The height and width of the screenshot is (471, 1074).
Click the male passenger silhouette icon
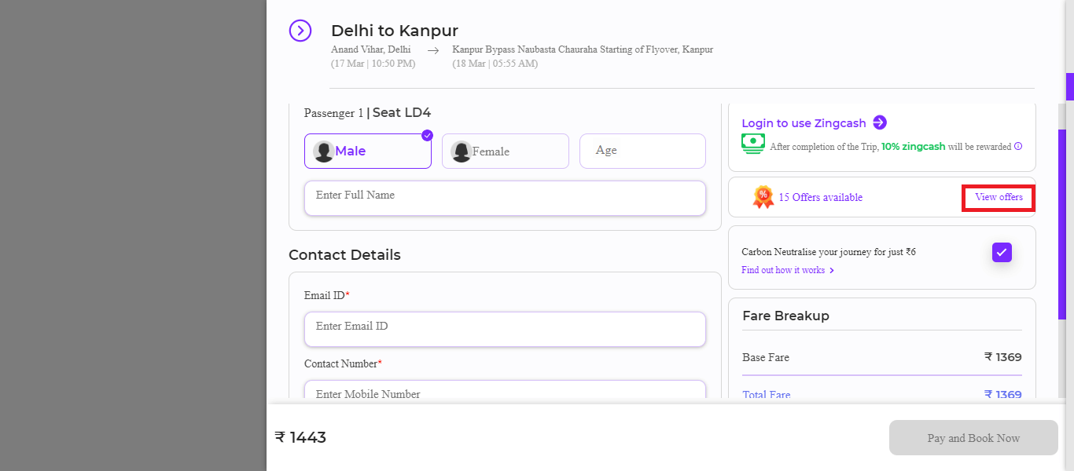coord(323,150)
